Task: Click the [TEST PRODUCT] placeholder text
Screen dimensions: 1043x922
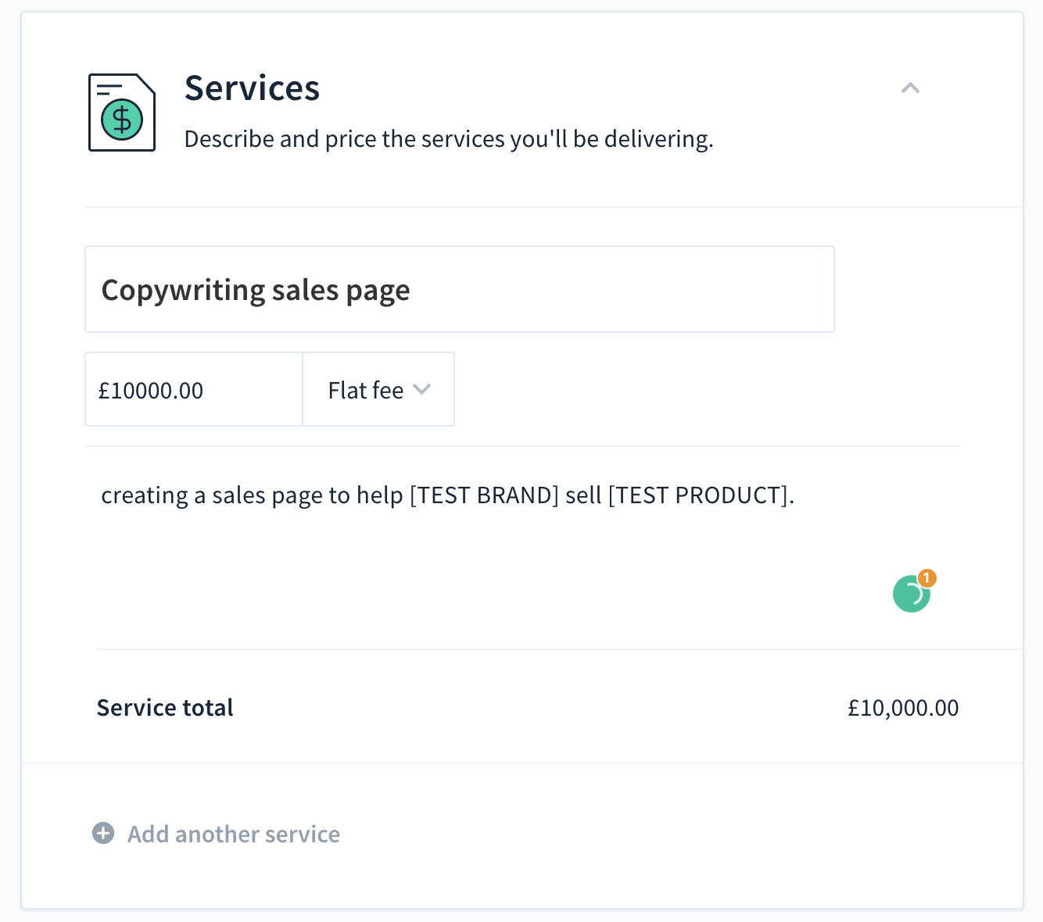Action: click(701, 495)
